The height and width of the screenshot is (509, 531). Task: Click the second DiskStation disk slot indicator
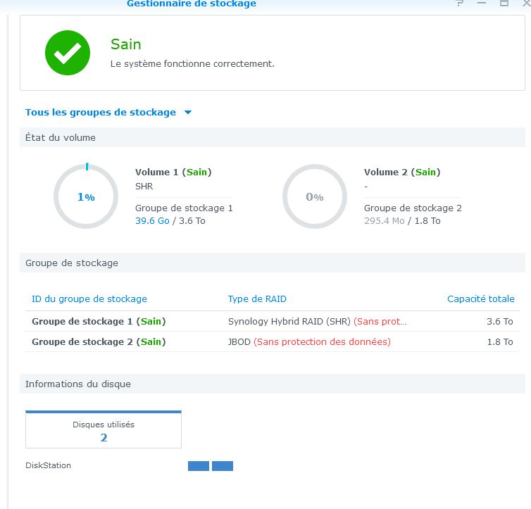pyautogui.click(x=223, y=466)
